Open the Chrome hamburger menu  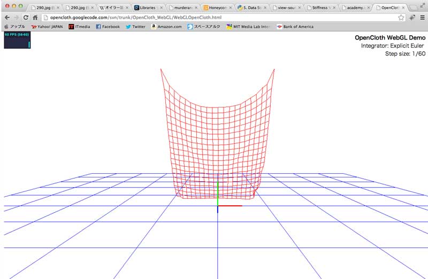coord(422,17)
